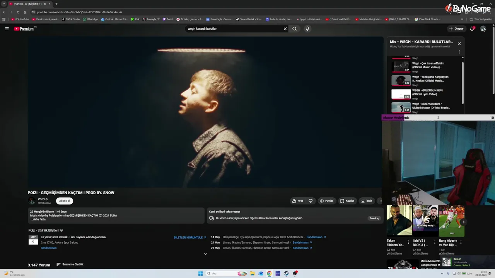
Task: Open the Oluştur create button
Action: click(x=456, y=29)
